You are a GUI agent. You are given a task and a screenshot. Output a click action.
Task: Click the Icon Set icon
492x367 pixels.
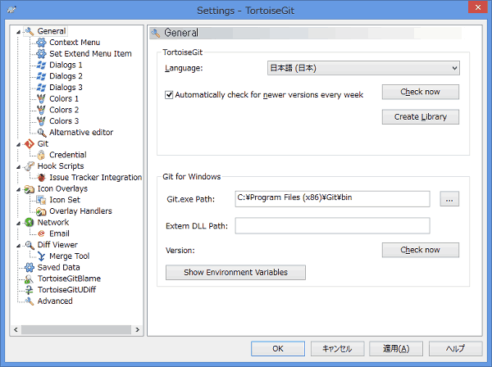point(41,200)
